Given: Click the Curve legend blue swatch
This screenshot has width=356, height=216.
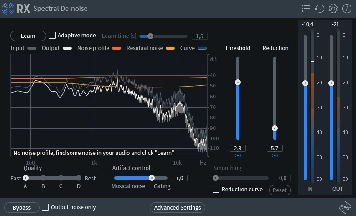Looking at the screenshot, I should click(202, 48).
